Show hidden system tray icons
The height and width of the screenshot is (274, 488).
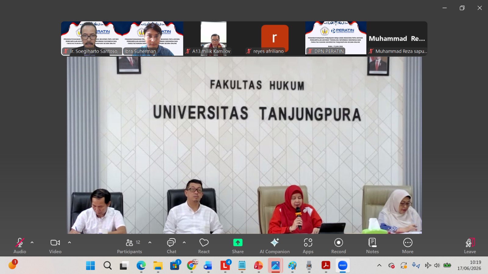[x=379, y=265]
